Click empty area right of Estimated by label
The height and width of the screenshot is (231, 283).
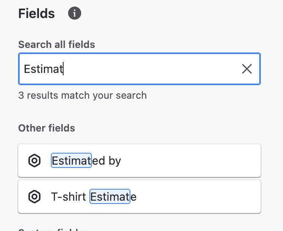[193, 161]
